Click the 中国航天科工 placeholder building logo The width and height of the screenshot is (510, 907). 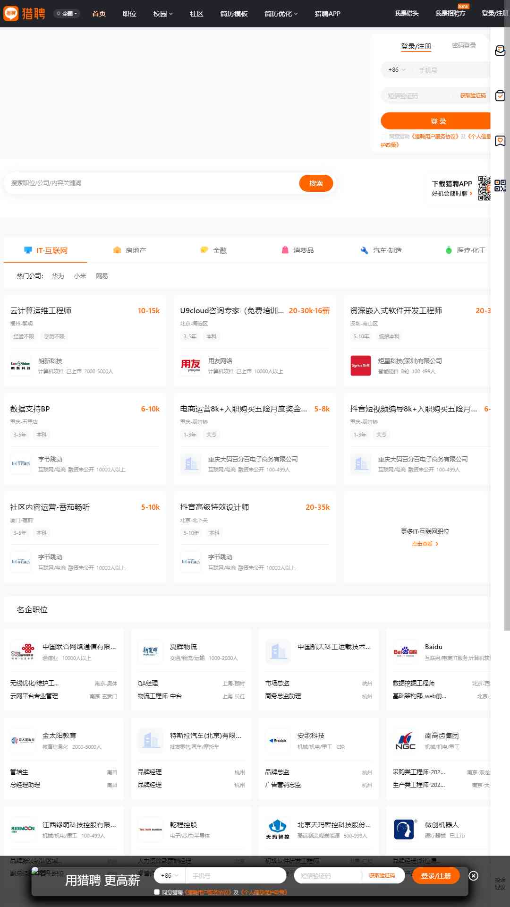click(x=278, y=652)
